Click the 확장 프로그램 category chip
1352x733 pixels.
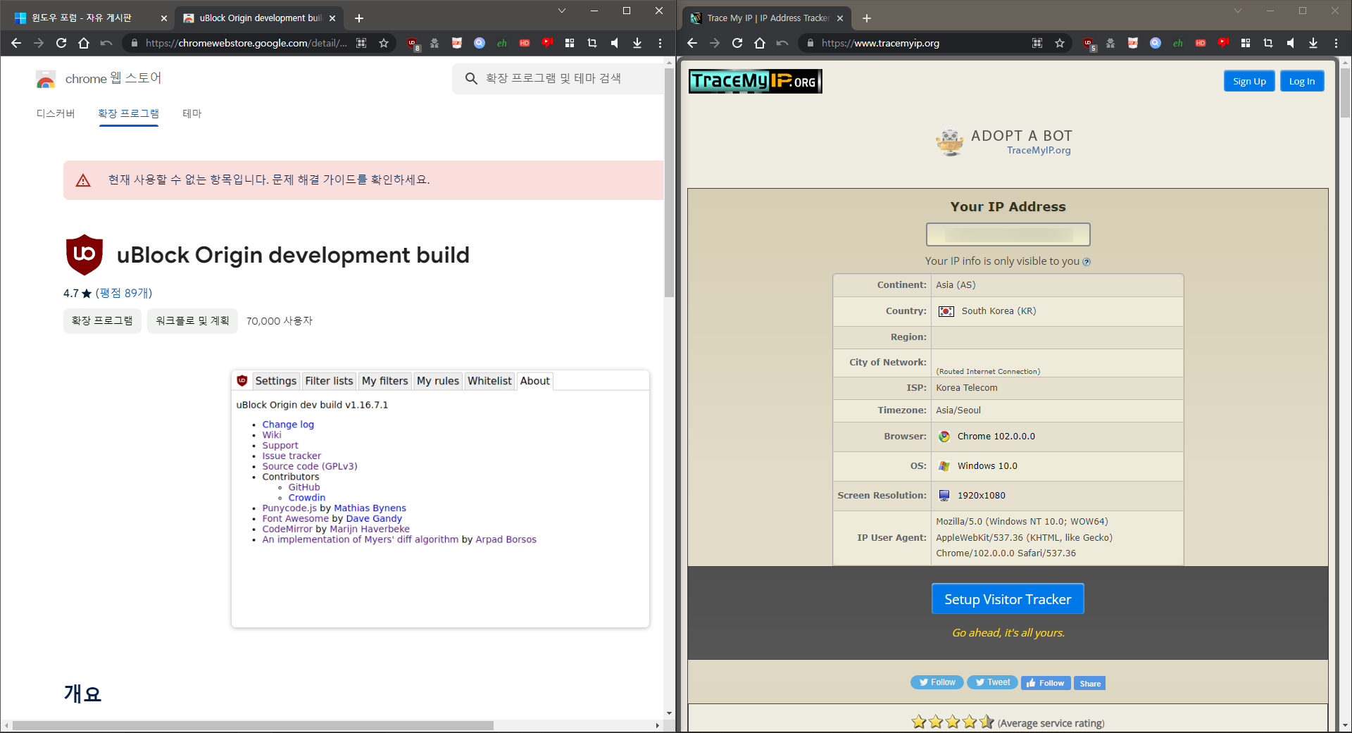[x=102, y=320]
